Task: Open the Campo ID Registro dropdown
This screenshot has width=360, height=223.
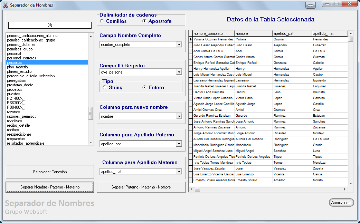Action: coord(179,72)
